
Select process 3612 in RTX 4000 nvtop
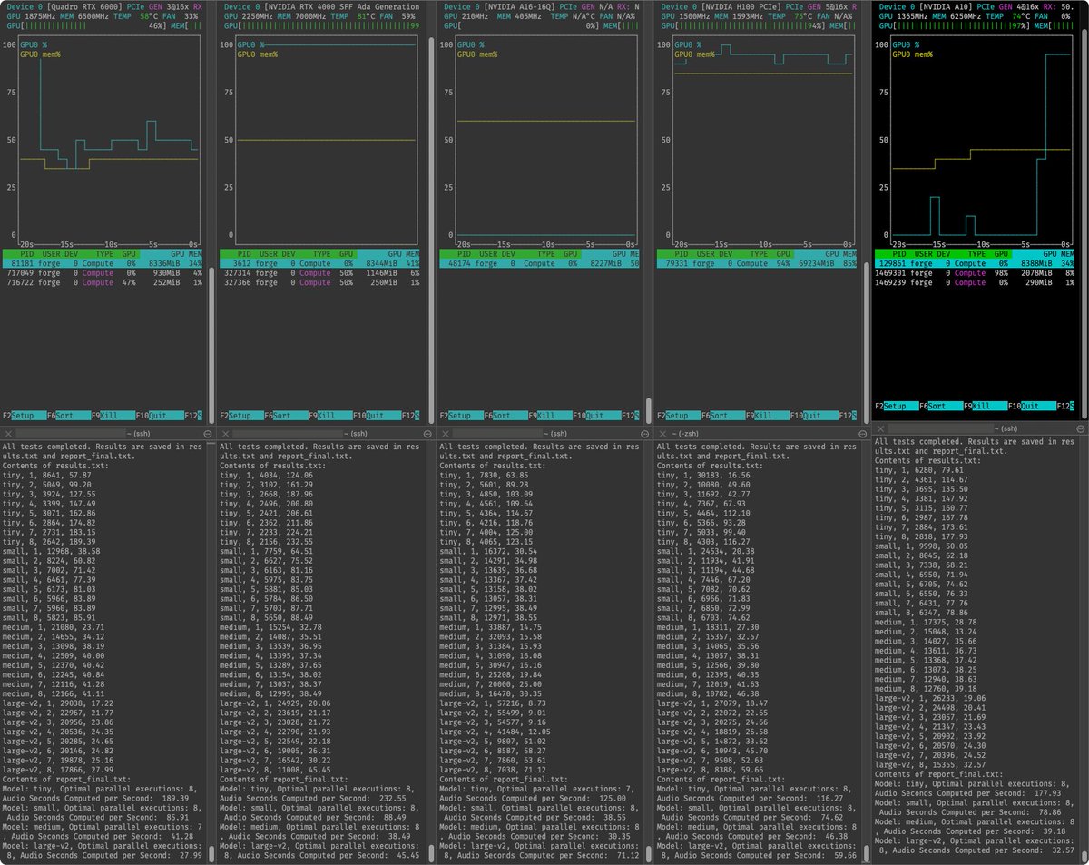coord(320,263)
